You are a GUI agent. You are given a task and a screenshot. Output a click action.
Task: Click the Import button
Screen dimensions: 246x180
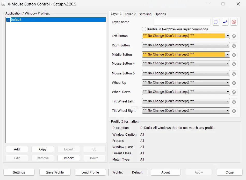pos(69,158)
